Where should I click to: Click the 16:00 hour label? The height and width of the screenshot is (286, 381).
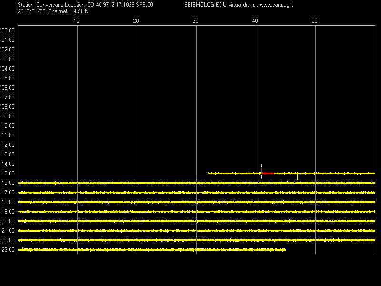[x=8, y=183]
